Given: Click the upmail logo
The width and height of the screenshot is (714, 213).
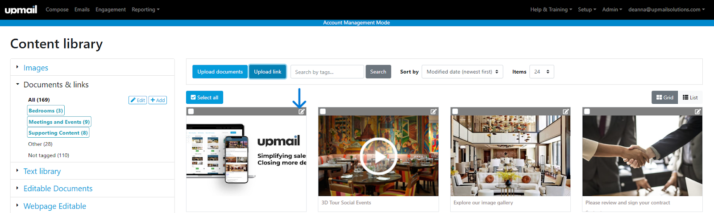Looking at the screenshot, I should (x=21, y=9).
